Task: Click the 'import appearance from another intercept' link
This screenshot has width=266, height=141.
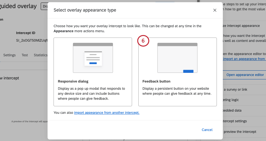Action: (x=107, y=113)
